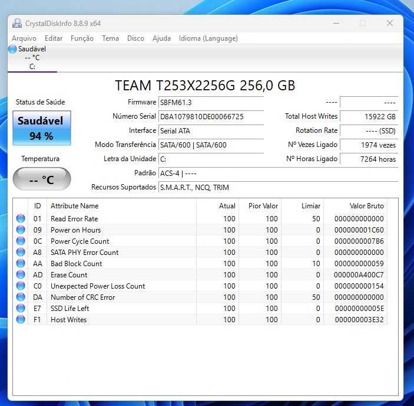Click the ID column header

point(37,206)
